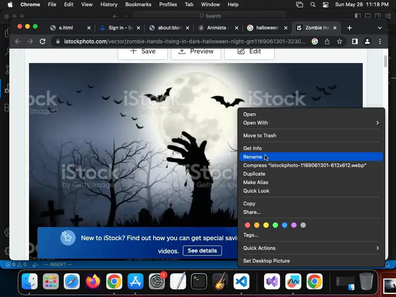The width and height of the screenshot is (396, 297).
Task: Expand the Quick Actions submenu
Action: tap(311, 248)
